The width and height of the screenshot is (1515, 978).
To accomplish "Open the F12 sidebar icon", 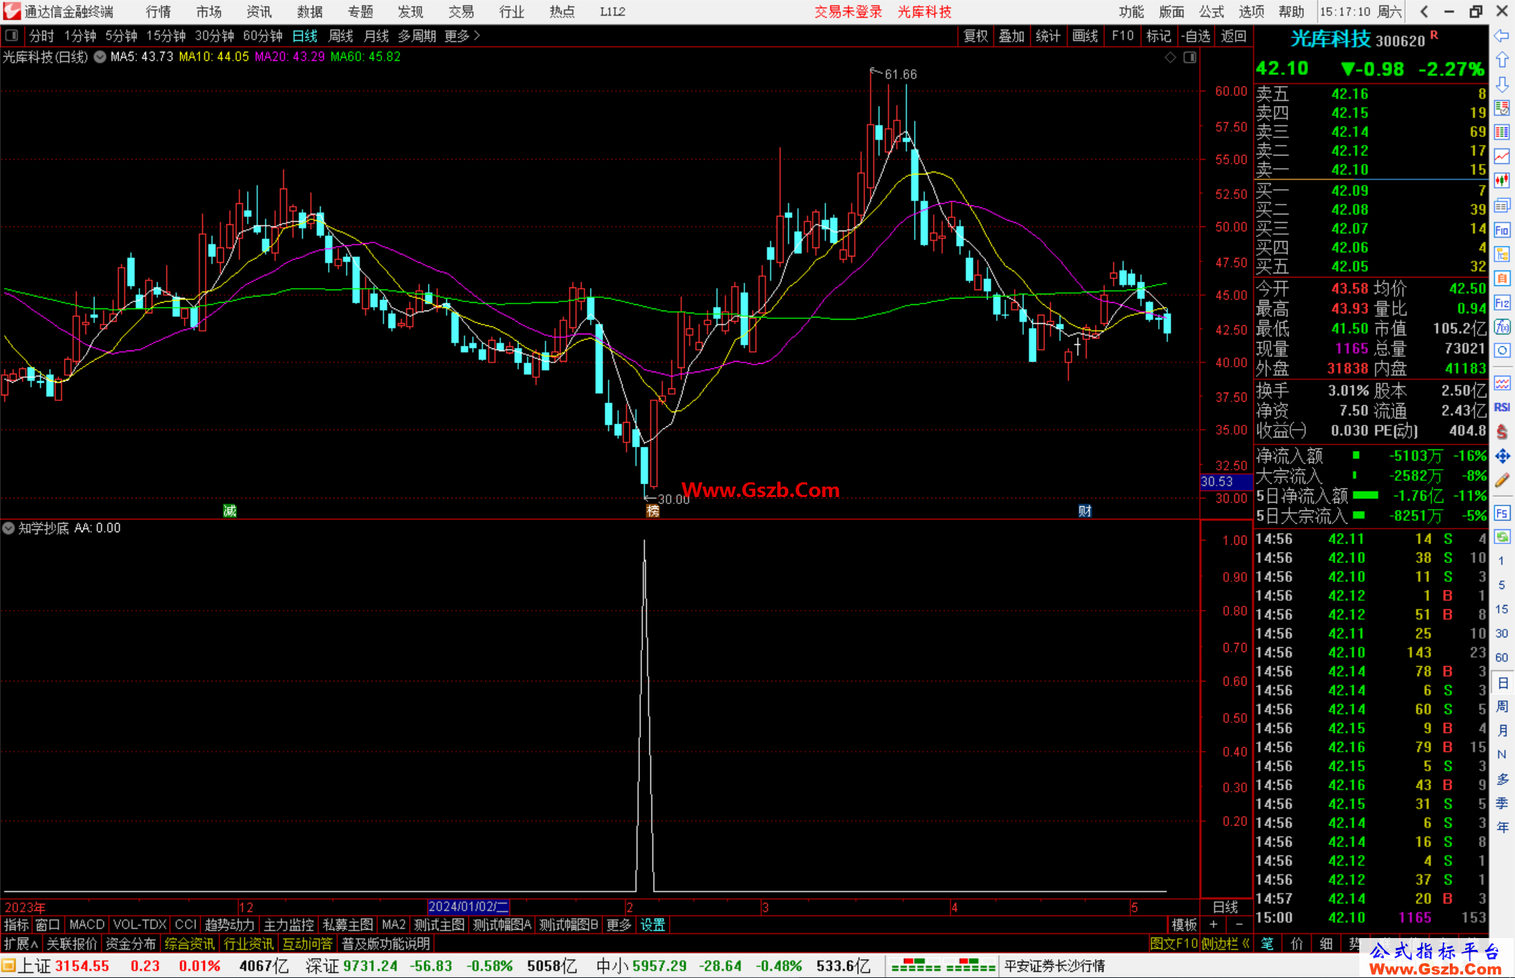I will (1502, 303).
